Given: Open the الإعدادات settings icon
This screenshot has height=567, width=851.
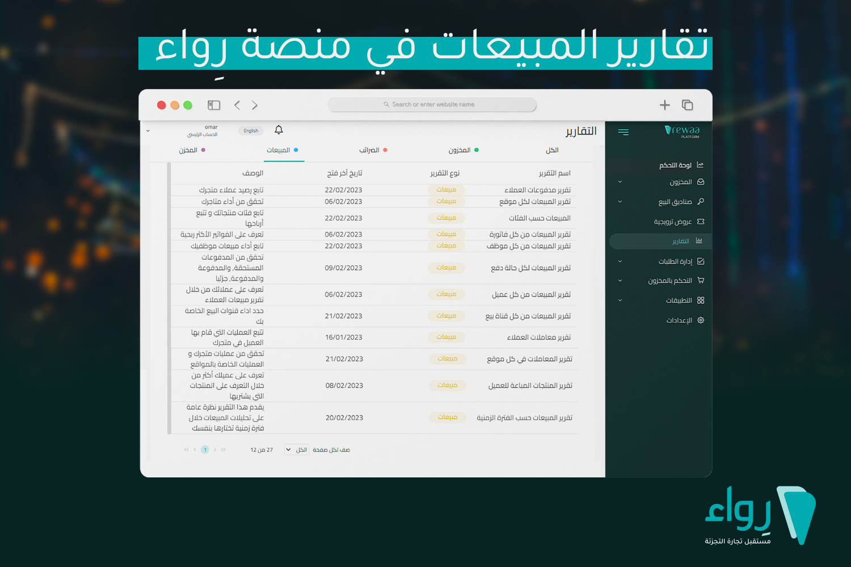Looking at the screenshot, I should tap(702, 320).
